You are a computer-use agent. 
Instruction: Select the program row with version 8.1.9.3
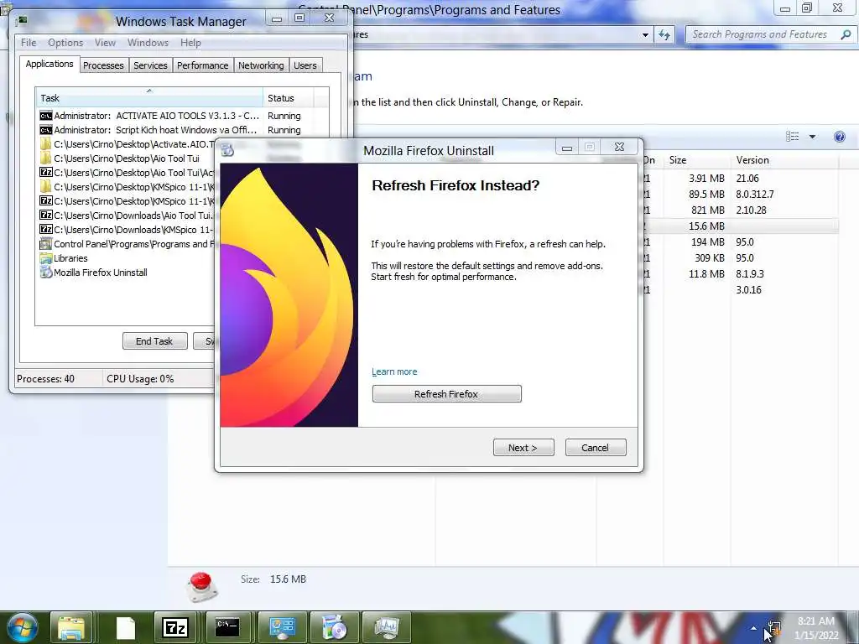pos(740,274)
